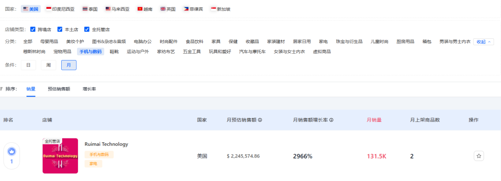This screenshot has width=501, height=181.
Task: Set period condition to 日
Action: click(28, 65)
